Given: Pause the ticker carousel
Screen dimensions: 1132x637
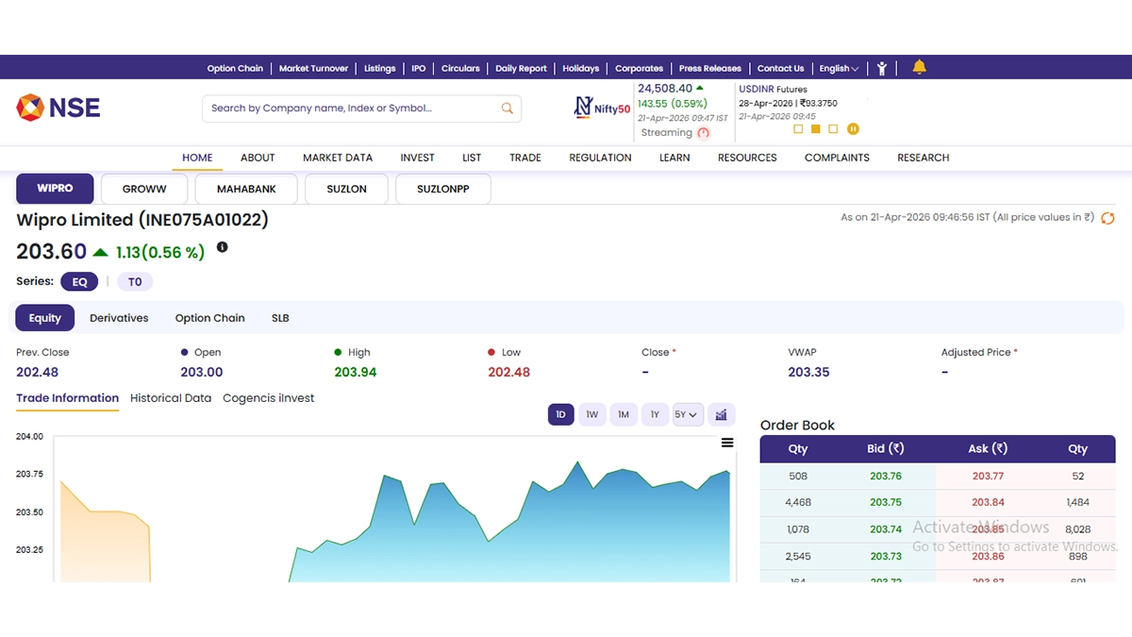Looking at the screenshot, I should 853,129.
